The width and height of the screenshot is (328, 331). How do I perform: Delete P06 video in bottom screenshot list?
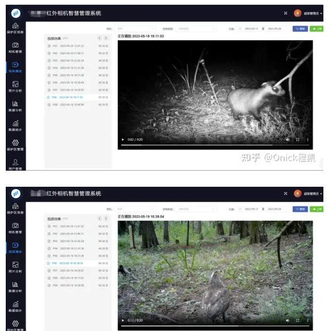click(106, 263)
